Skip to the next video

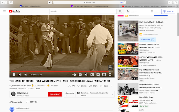click(20, 74)
